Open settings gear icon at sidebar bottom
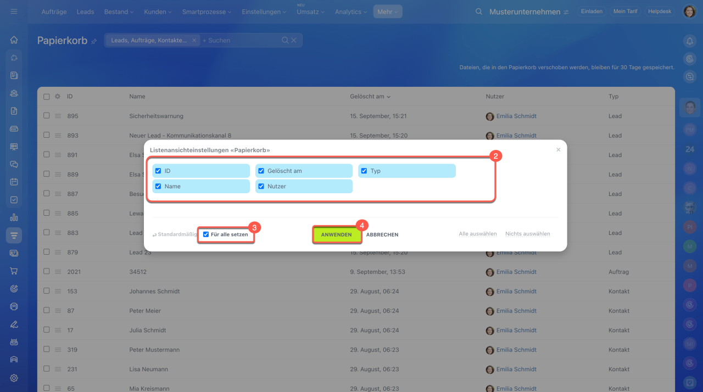Image resolution: width=703 pixels, height=392 pixels. [x=14, y=378]
